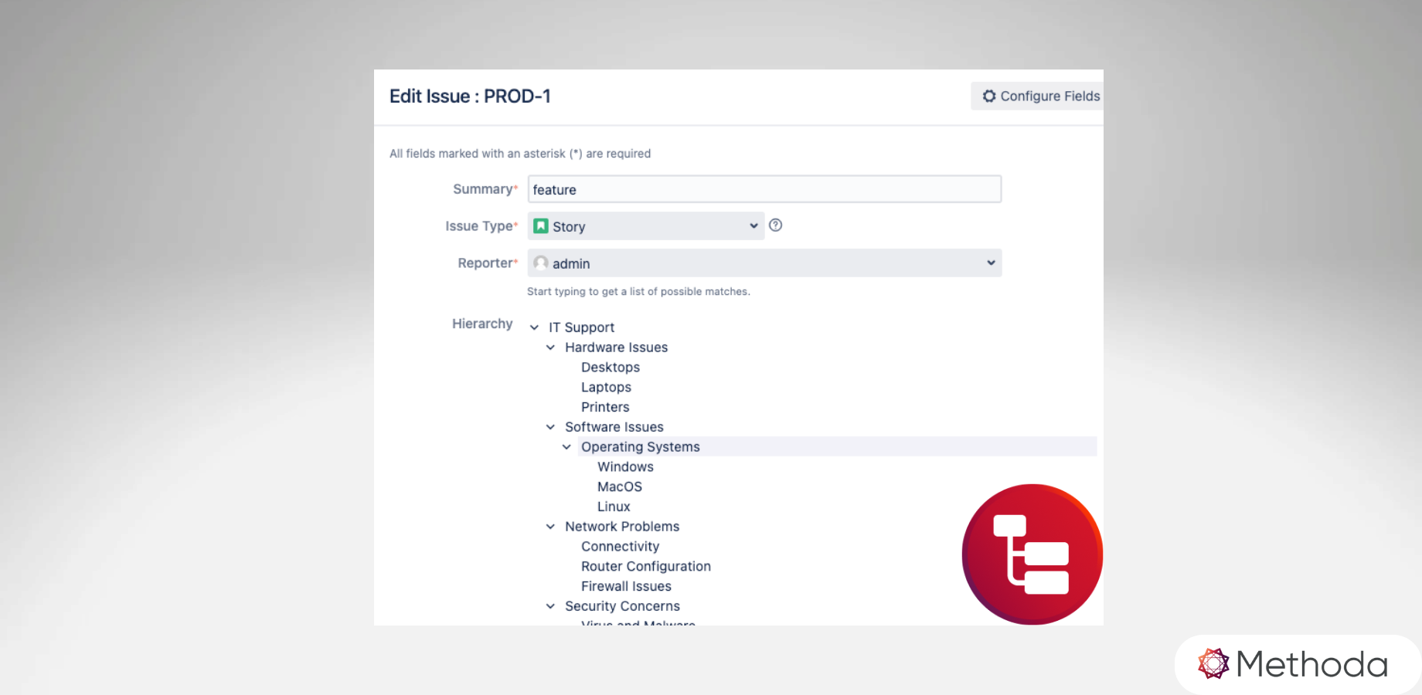Image resolution: width=1422 pixels, height=695 pixels.
Task: Select Software Issues in the hierarchy
Action: (x=614, y=427)
